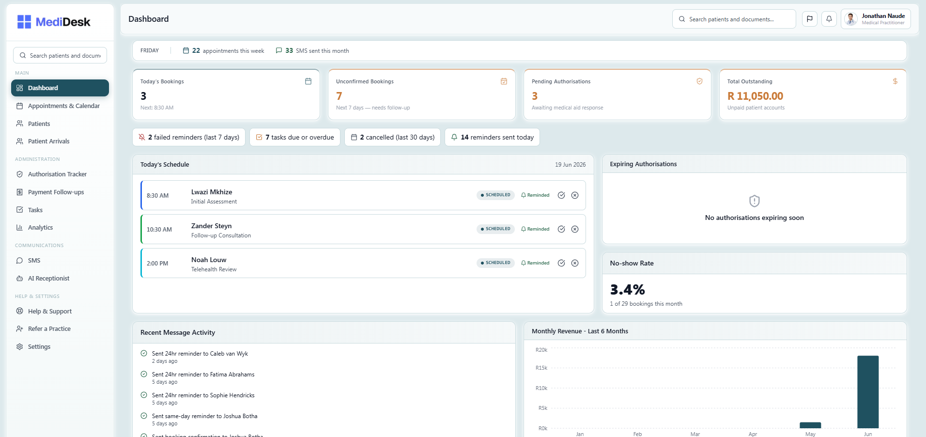This screenshot has width=926, height=437.
Task: Click the MediDesk logo
Action: pos(54,22)
